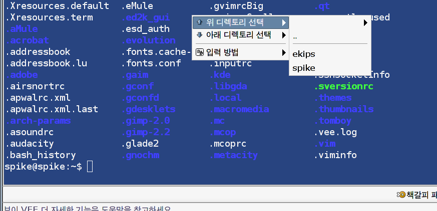Image resolution: width=437 pixels, height=211 pixels.
Task: Click the terminal prompt cursor after spike@spike:~$
Action: pyautogui.click(x=90, y=167)
